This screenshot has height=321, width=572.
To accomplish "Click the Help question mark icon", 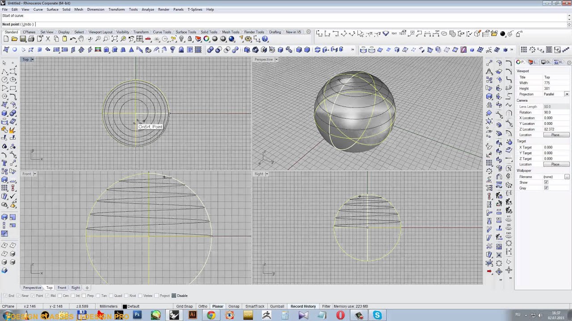I will coord(265,39).
